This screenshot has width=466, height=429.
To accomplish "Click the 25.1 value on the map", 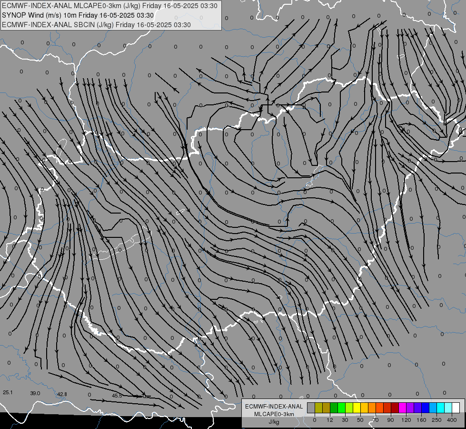I will point(8,392).
